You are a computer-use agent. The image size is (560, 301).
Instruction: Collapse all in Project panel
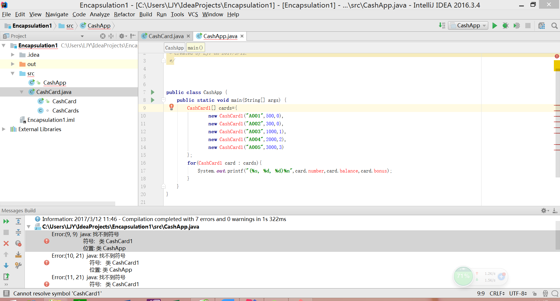[111, 36]
